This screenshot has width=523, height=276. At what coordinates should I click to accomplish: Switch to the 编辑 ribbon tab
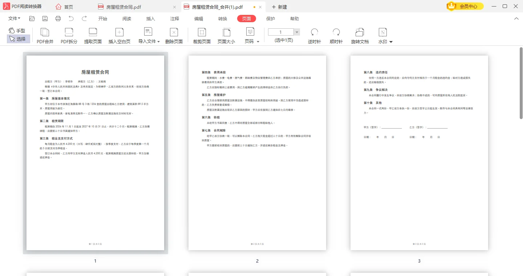pos(199,19)
